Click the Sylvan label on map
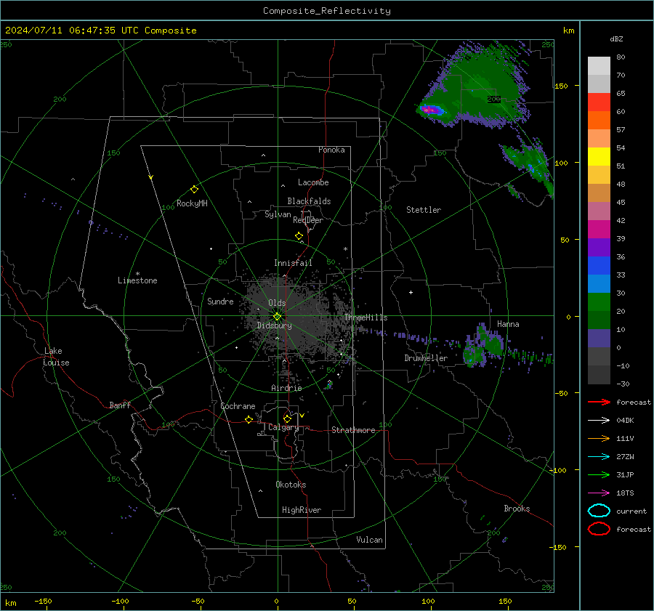 click(278, 214)
